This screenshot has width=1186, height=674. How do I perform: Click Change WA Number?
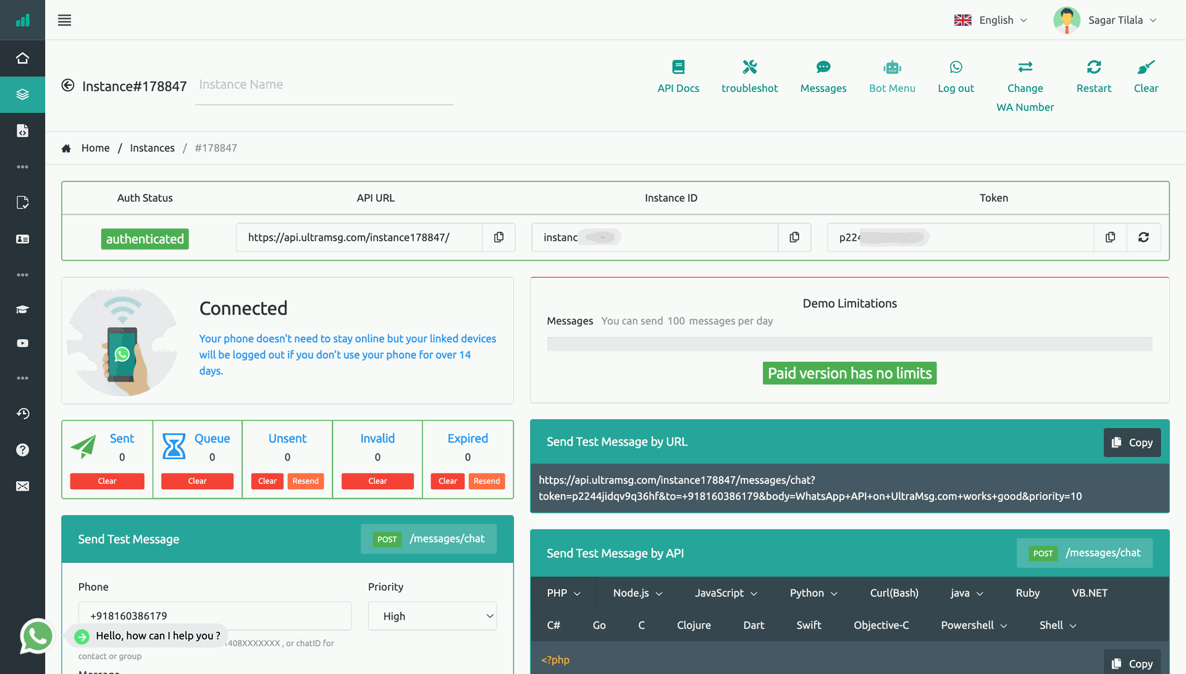coord(1025,86)
